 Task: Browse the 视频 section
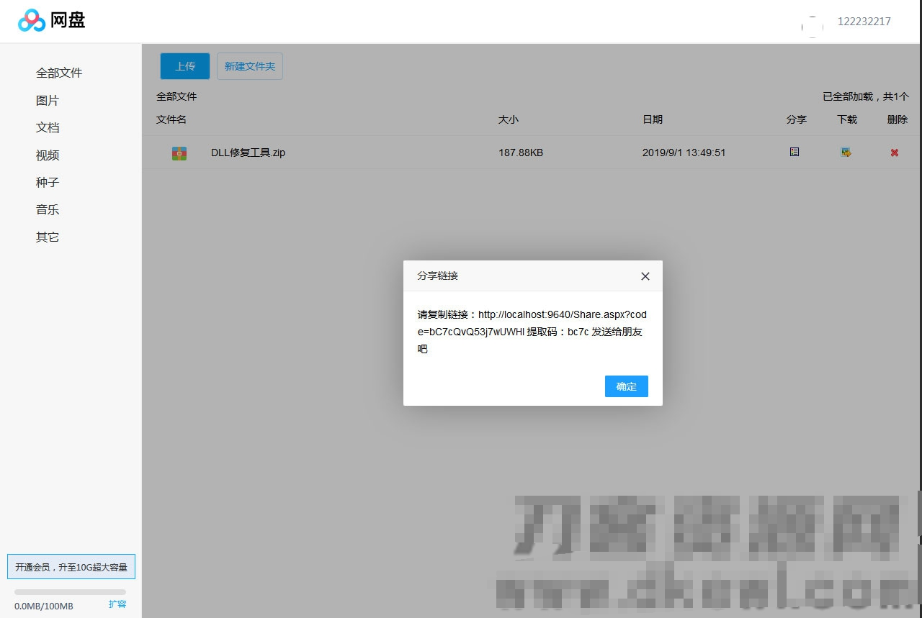(47, 155)
